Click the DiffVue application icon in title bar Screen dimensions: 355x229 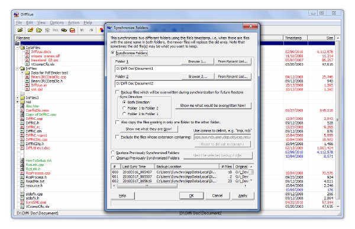tap(17, 14)
